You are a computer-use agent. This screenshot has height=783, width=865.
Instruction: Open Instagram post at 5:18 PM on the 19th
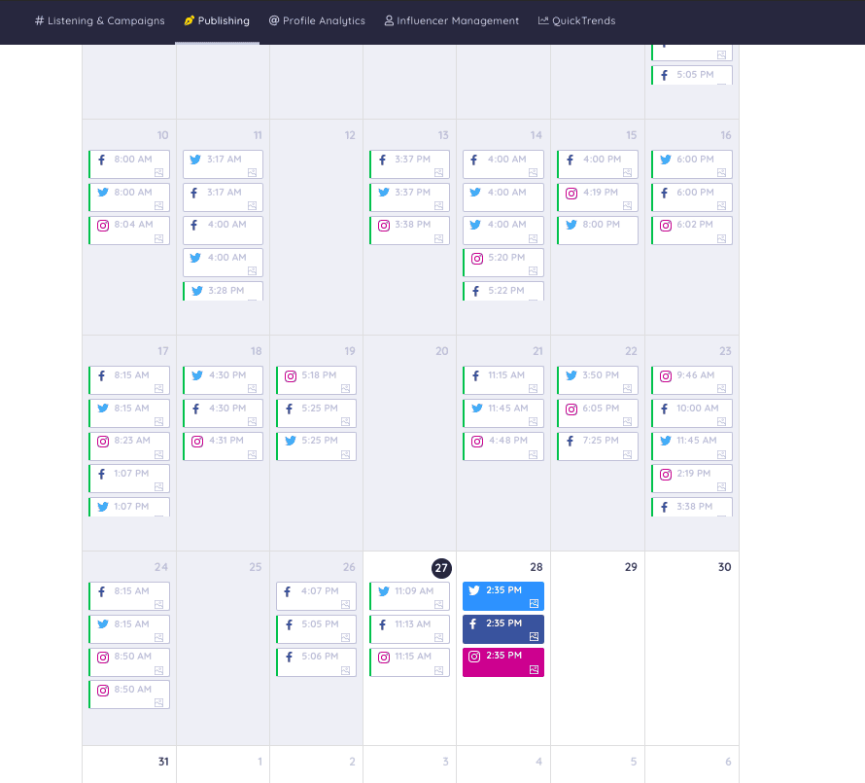tap(316, 380)
